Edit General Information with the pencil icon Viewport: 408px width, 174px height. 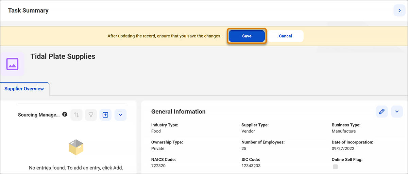point(382,111)
